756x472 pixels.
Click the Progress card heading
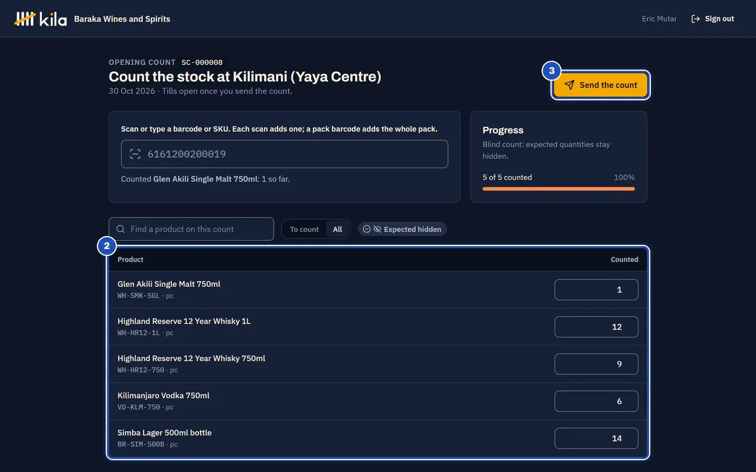(503, 130)
